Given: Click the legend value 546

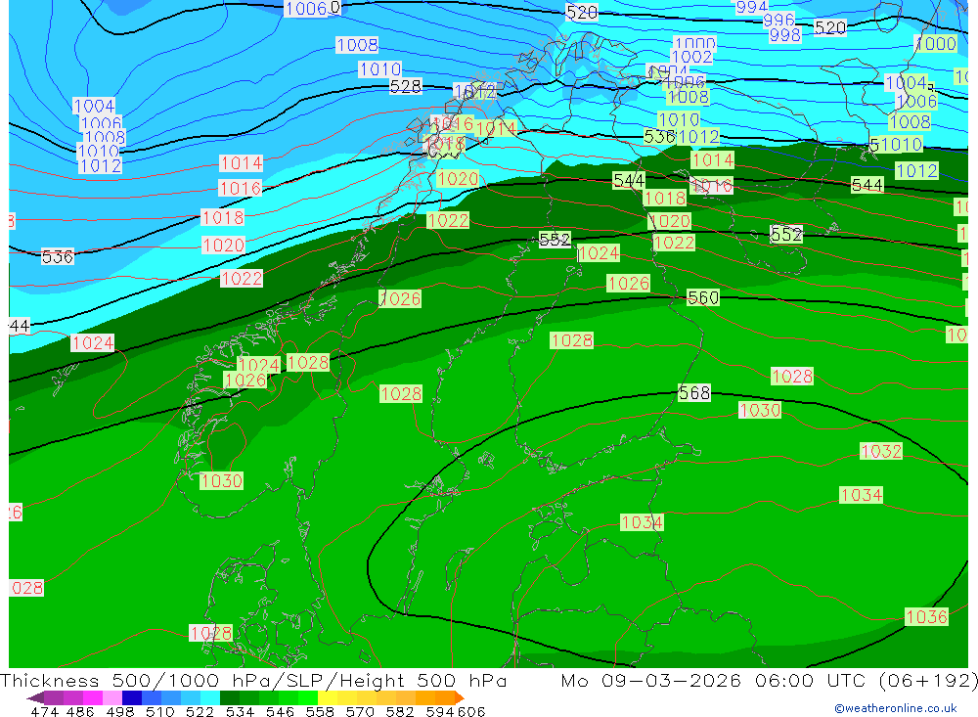Looking at the screenshot, I should coord(280,711).
